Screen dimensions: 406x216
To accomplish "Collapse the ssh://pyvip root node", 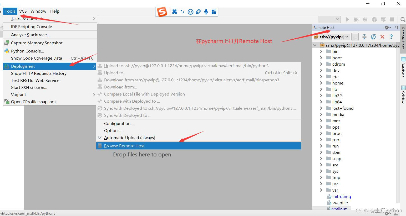I will point(315,45).
